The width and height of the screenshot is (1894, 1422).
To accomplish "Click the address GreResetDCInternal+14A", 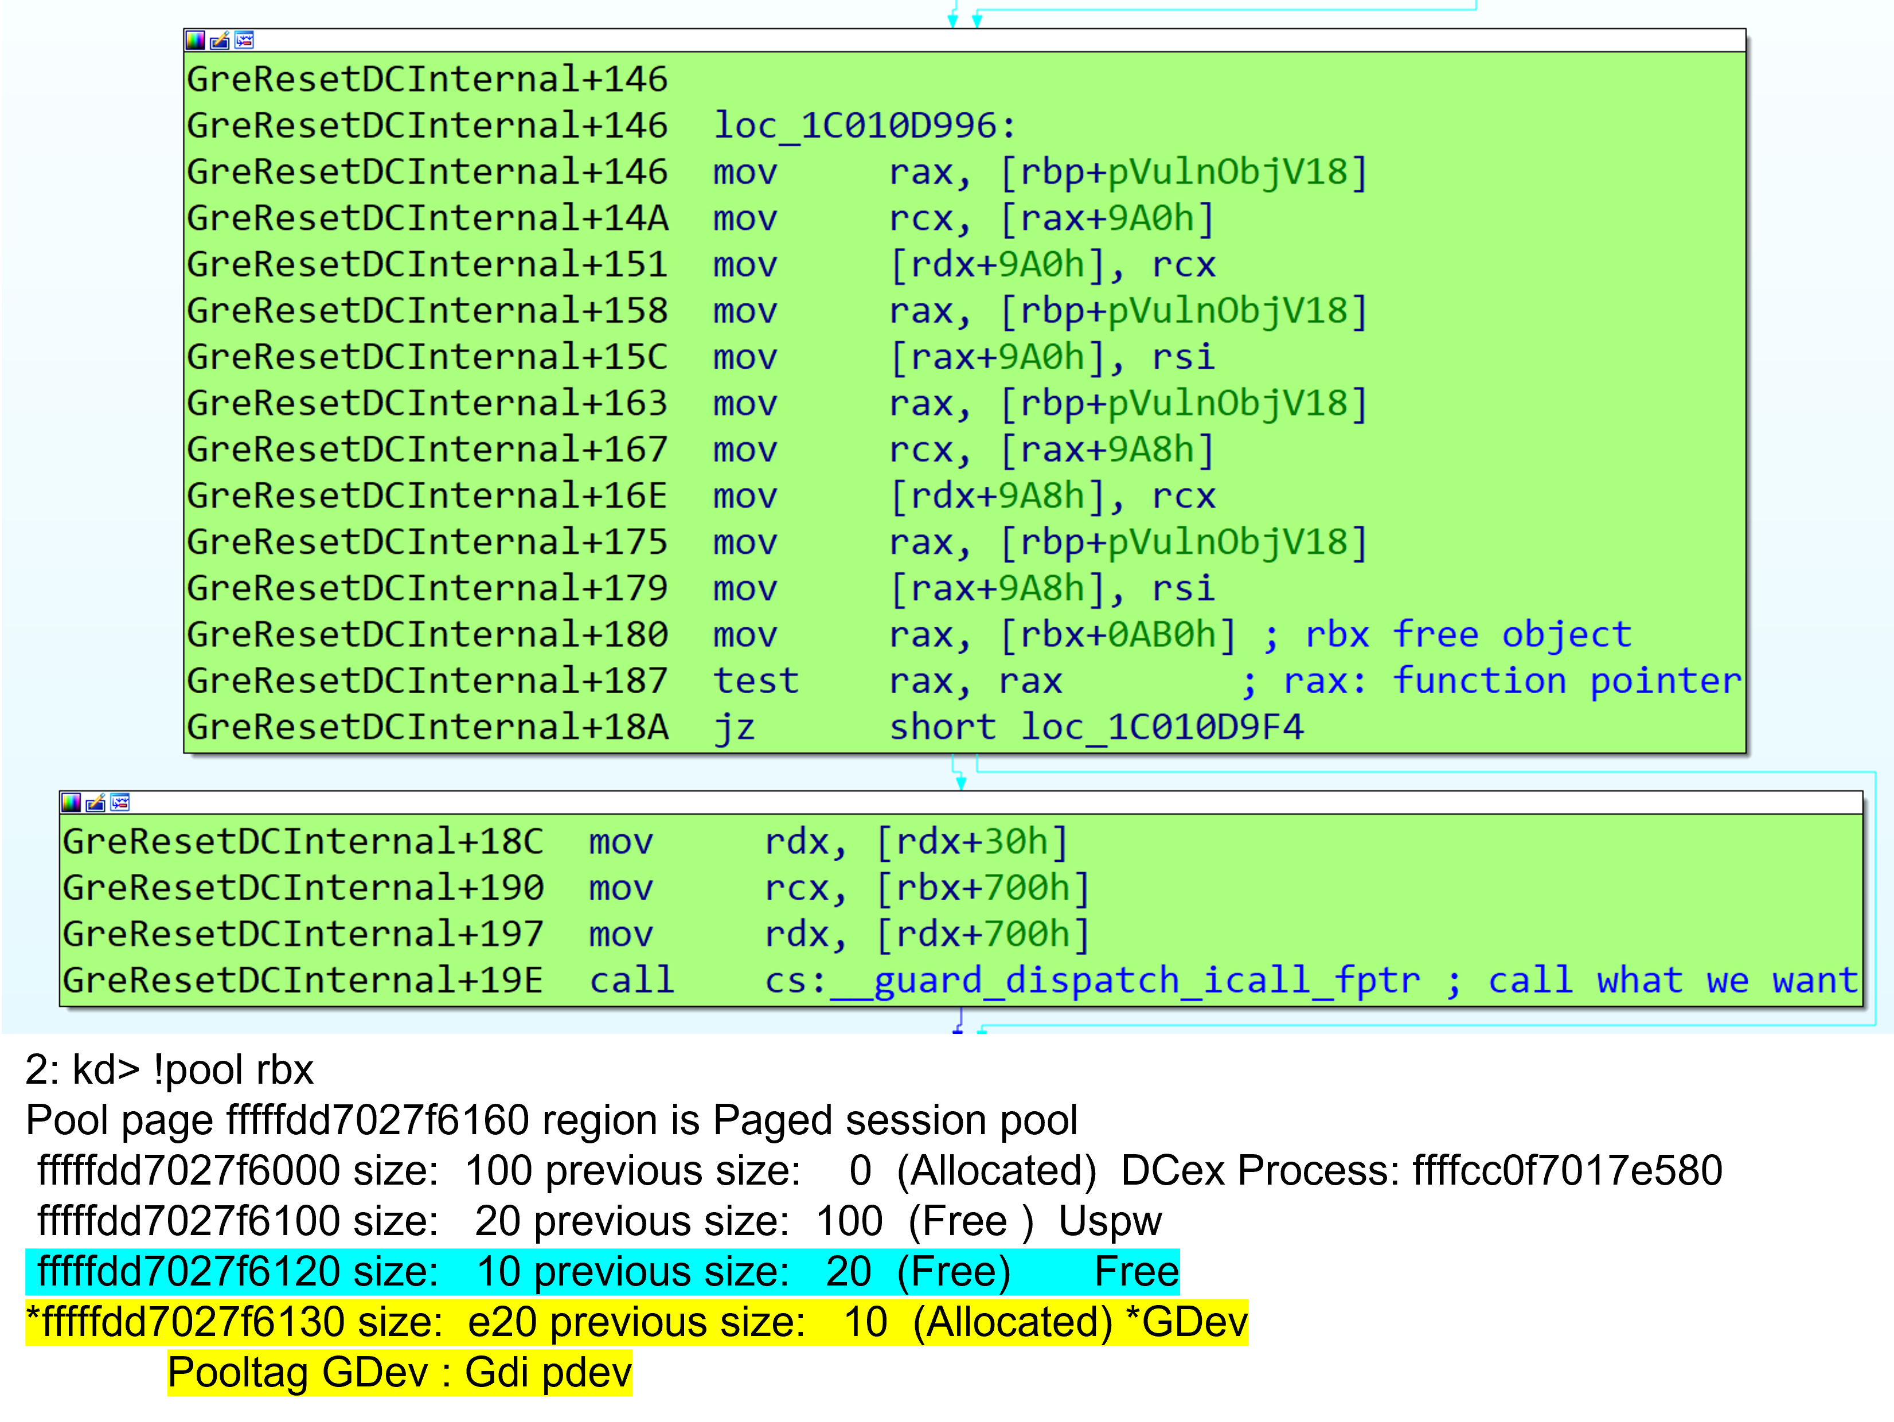I will click(x=427, y=218).
